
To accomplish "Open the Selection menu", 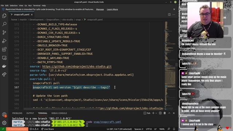I will (x=14, y=5).
